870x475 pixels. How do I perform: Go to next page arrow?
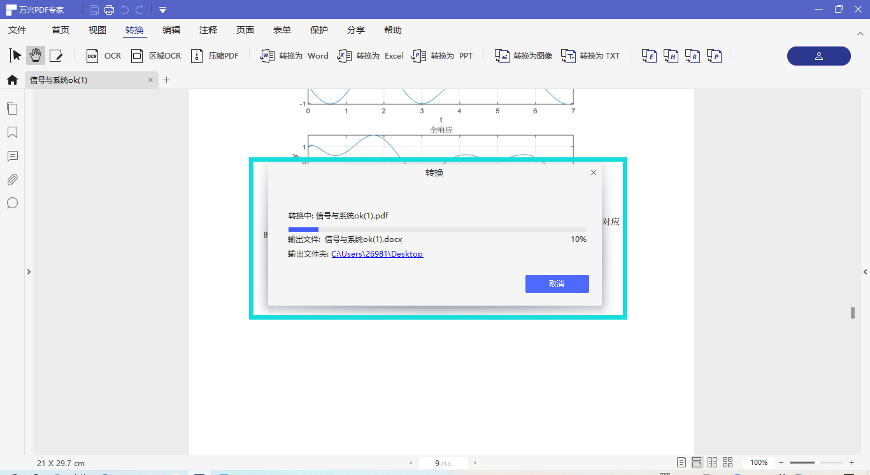475,463
